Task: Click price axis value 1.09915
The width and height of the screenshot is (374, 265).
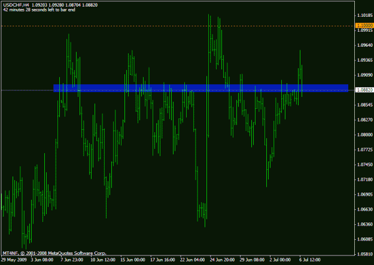Action: coord(364,31)
